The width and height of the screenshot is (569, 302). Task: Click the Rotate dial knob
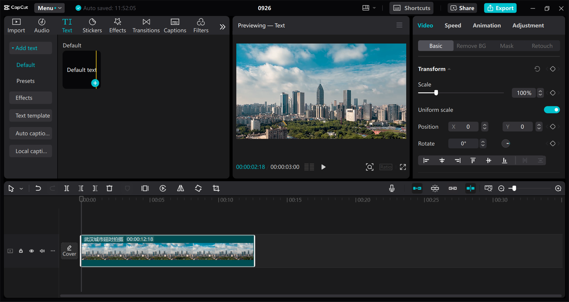[x=506, y=143]
